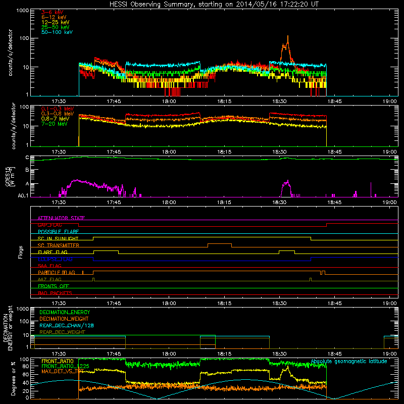Click the POSSIBLE_FLARE flag label

point(58,232)
